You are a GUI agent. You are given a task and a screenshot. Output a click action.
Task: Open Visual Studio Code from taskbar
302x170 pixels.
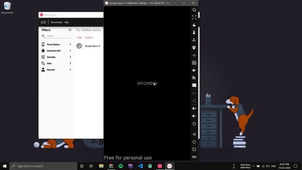140,166
